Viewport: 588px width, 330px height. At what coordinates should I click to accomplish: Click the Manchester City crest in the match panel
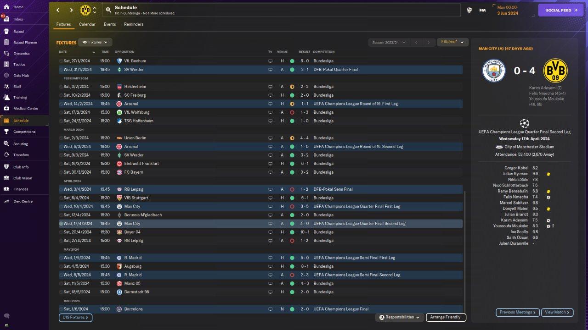point(494,71)
